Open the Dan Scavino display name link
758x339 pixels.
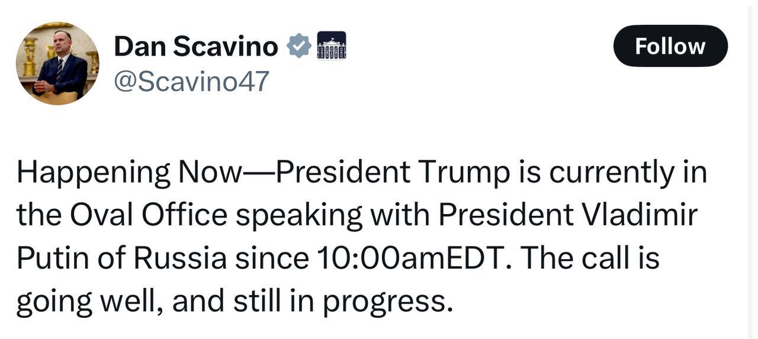coord(195,46)
